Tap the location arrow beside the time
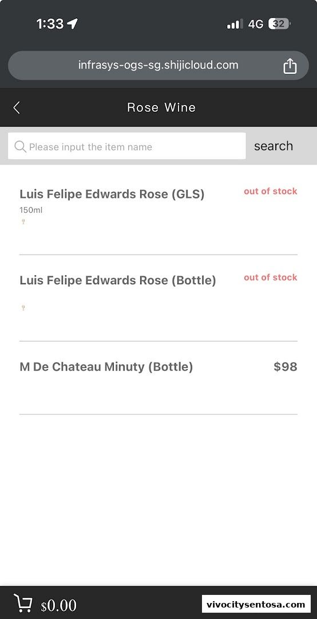 point(72,24)
